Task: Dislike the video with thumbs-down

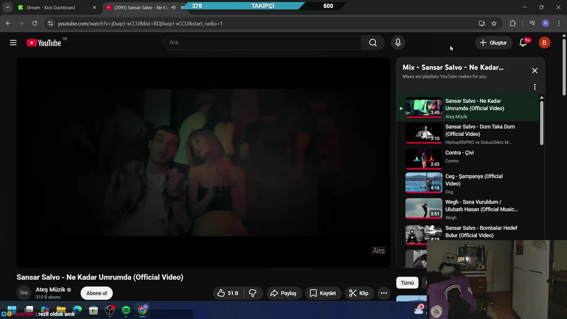Action: [253, 293]
